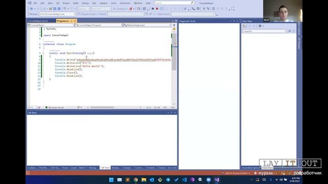The width and height of the screenshot is (328, 184).
Task: Collapse the Program class outlining toggle
Action: pyautogui.click(x=44, y=44)
